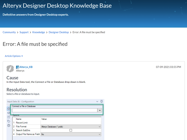
Task: Pin the Configuration window with pushpin icon
Action: 101,101
